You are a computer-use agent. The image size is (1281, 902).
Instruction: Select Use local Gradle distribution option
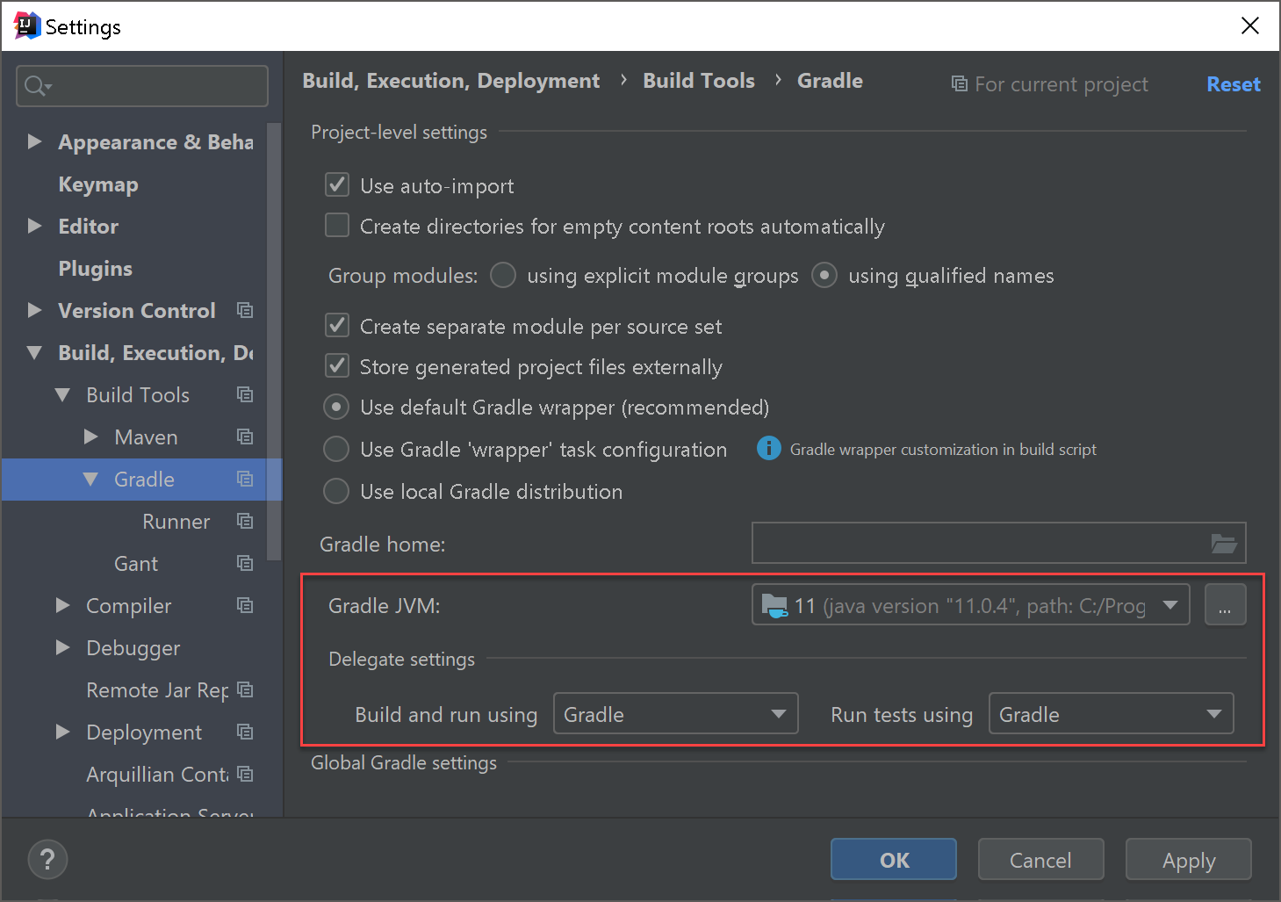336,491
